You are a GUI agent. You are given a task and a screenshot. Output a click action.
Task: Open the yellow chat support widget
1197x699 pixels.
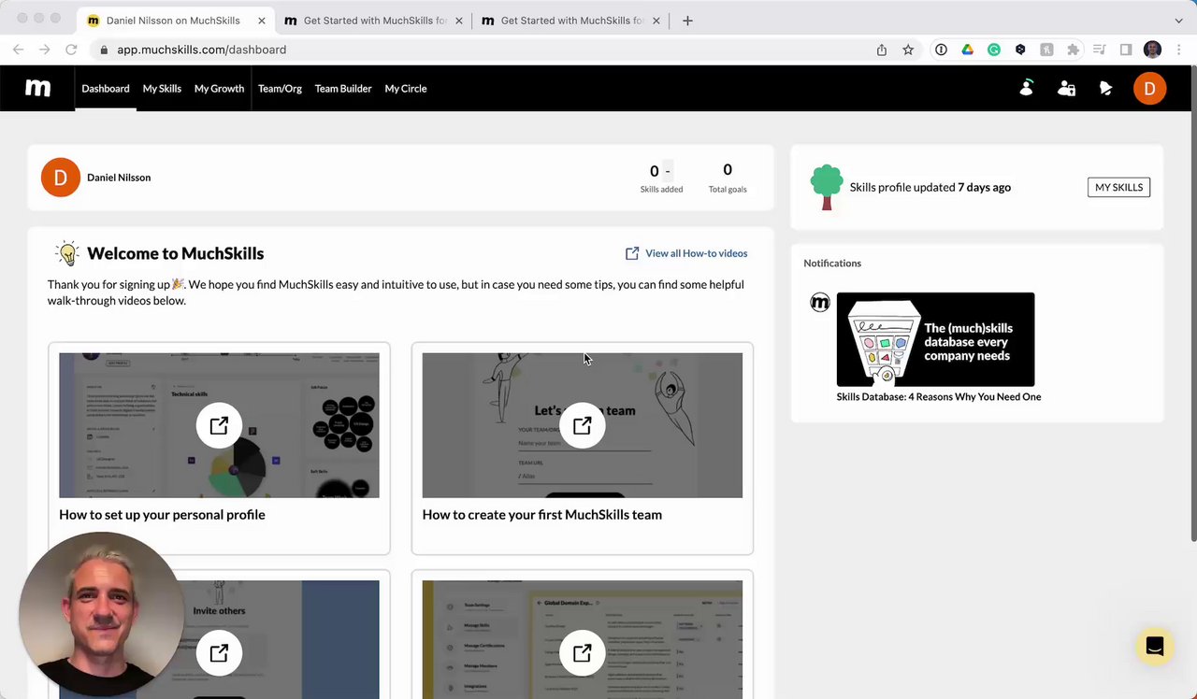(x=1155, y=647)
